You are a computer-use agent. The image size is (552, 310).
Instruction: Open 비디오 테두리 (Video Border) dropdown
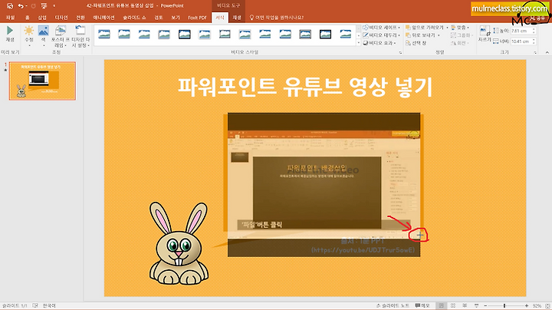pos(382,35)
